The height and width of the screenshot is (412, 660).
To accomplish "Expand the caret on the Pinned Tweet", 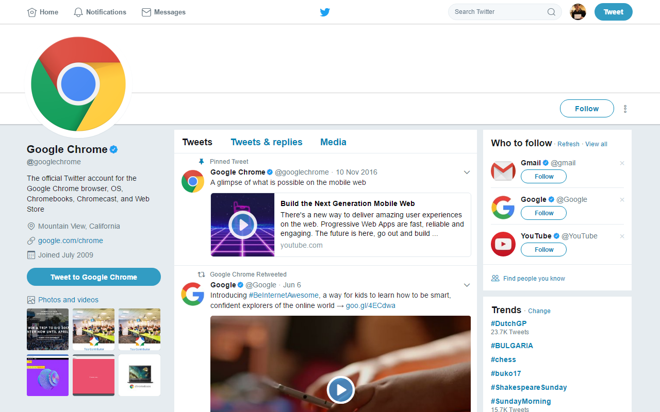I will (x=467, y=172).
